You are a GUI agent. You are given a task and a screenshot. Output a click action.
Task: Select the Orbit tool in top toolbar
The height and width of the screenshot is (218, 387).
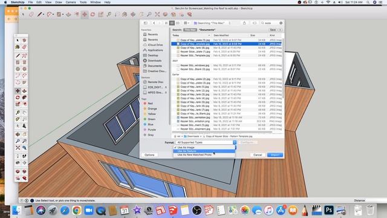133,15
